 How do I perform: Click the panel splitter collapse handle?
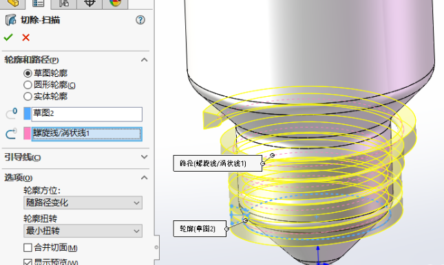click(x=156, y=247)
